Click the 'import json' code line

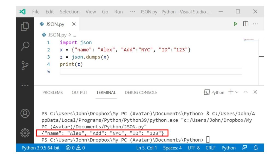pos(76,43)
